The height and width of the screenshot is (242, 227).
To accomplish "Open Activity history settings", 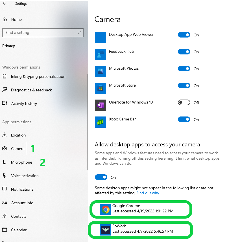I will pyautogui.click(x=24, y=104).
